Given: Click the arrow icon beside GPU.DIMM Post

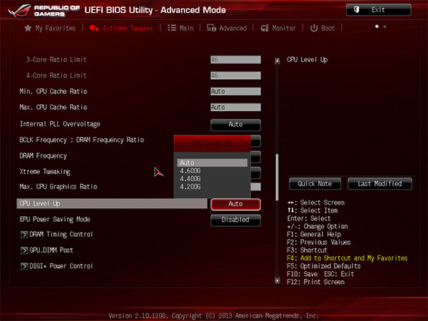Looking at the screenshot, I should click(24, 250).
